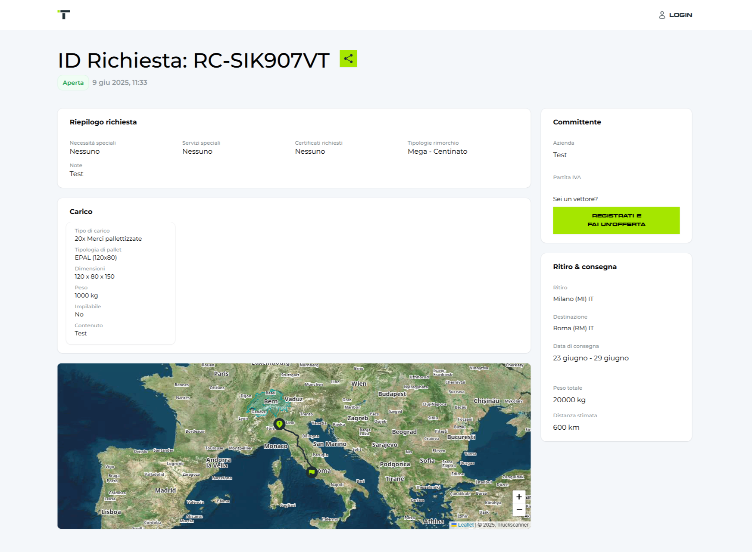Select the Milano pickup pin on map
The width and height of the screenshot is (752, 552).
(279, 424)
